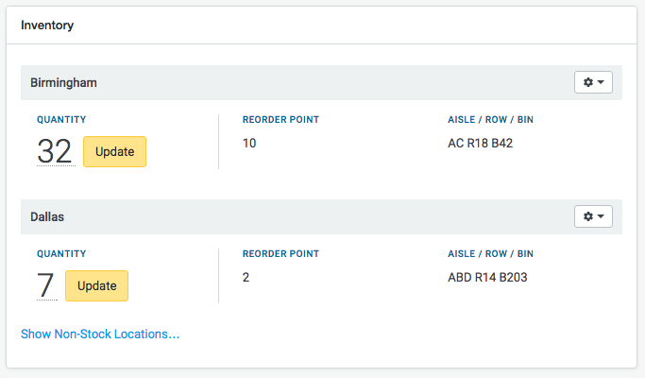Image resolution: width=645 pixels, height=378 pixels.
Task: Click the Quantity label under Birmingham
Action: coord(61,120)
